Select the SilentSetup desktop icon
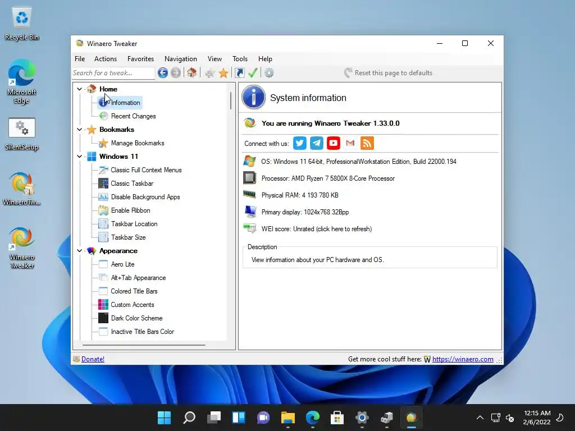 pos(22,134)
